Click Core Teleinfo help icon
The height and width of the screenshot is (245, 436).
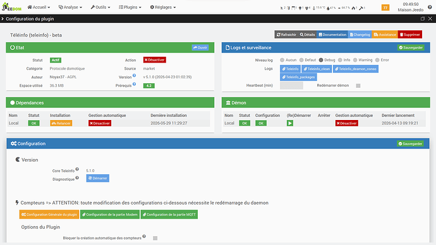coord(77,169)
